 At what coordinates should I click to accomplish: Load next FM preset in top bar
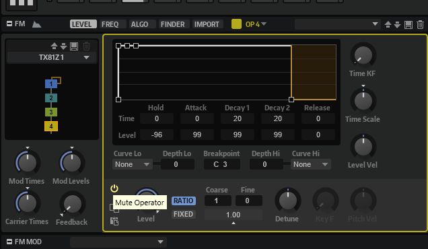[398, 25]
